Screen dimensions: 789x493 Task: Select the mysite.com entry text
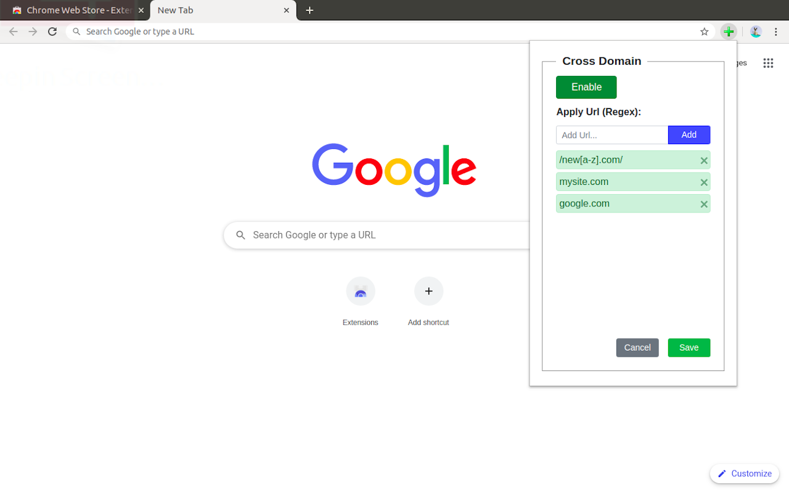(584, 182)
